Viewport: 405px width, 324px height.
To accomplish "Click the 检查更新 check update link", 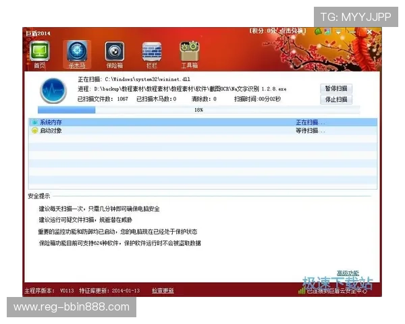I will pos(163,291).
